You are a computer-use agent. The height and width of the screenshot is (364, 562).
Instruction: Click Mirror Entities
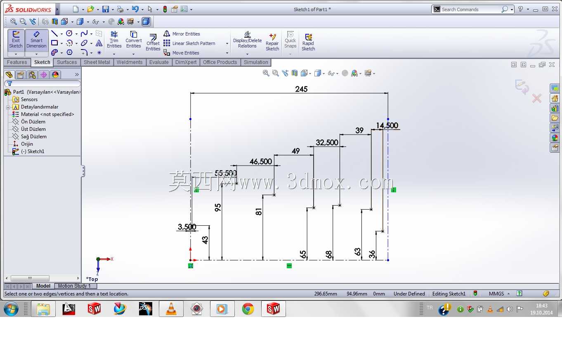tap(182, 34)
